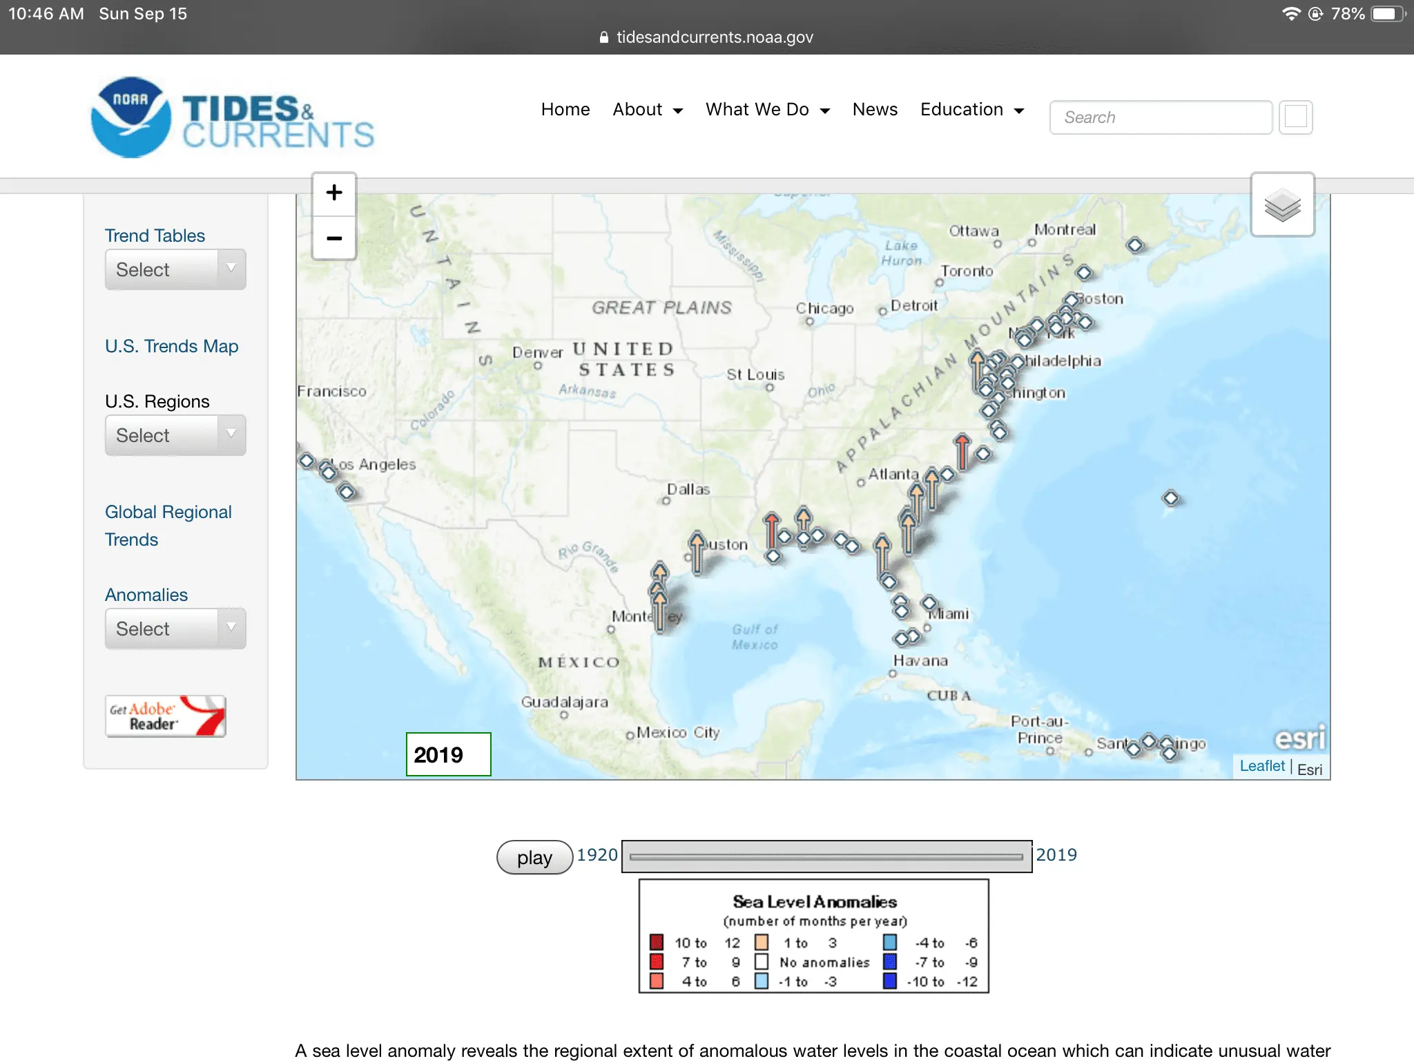This screenshot has height=1061, width=1414.
Task: Click the year timeline slider
Action: [x=826, y=857]
